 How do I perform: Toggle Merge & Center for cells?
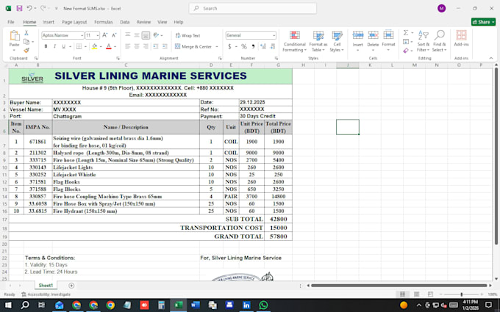(x=193, y=46)
